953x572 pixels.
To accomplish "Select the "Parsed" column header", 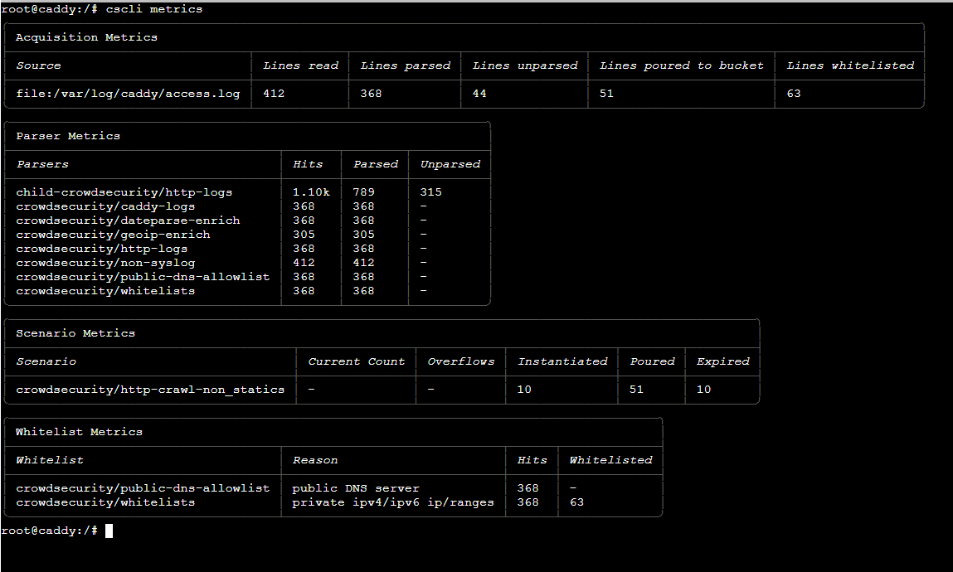I will click(376, 164).
